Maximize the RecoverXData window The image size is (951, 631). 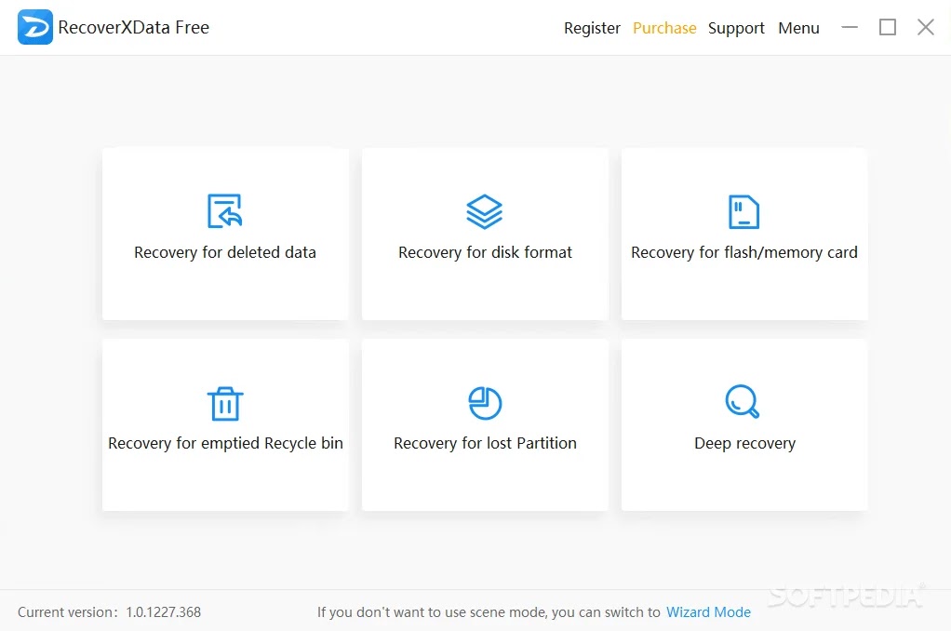[888, 27]
